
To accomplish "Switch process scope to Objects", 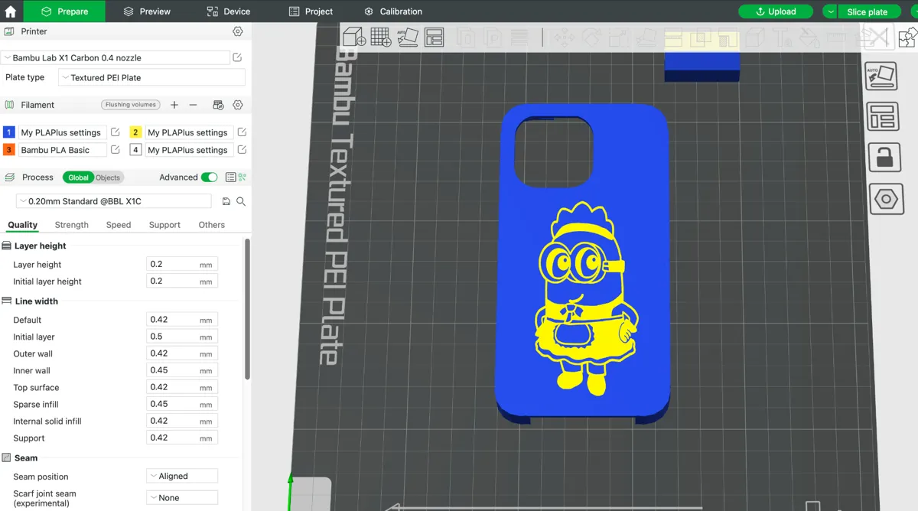I will (108, 177).
